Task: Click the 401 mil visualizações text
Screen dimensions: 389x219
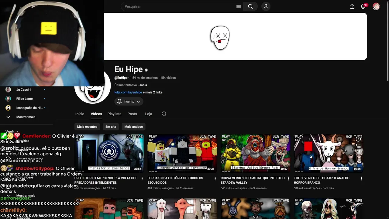Action: 160,188
